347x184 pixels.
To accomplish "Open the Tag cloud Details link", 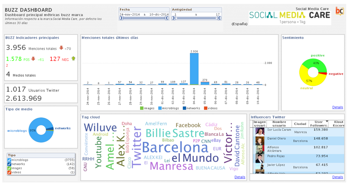I will [x=240, y=177].
